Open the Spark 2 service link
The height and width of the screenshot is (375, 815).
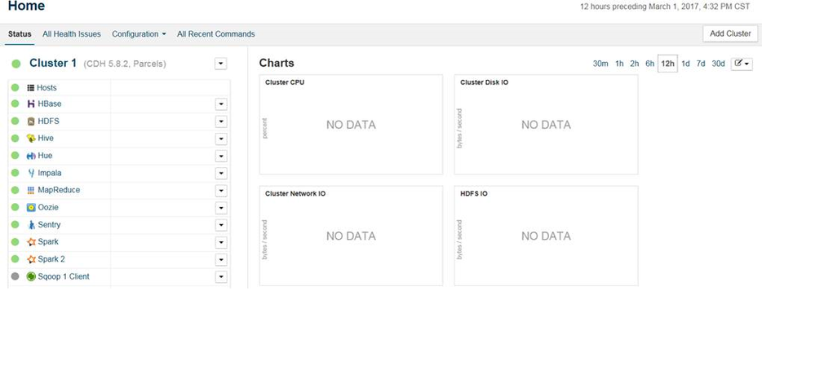(51, 259)
